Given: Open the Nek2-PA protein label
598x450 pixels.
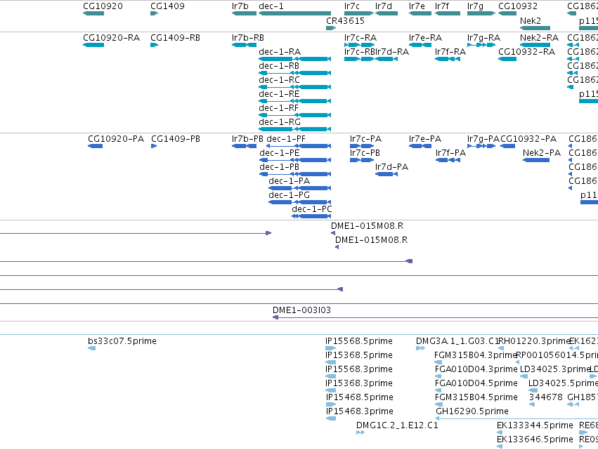Looking at the screenshot, I should (x=542, y=153).
